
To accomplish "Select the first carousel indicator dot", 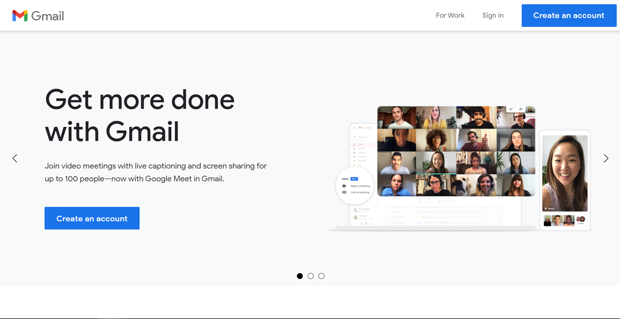I will pos(300,276).
